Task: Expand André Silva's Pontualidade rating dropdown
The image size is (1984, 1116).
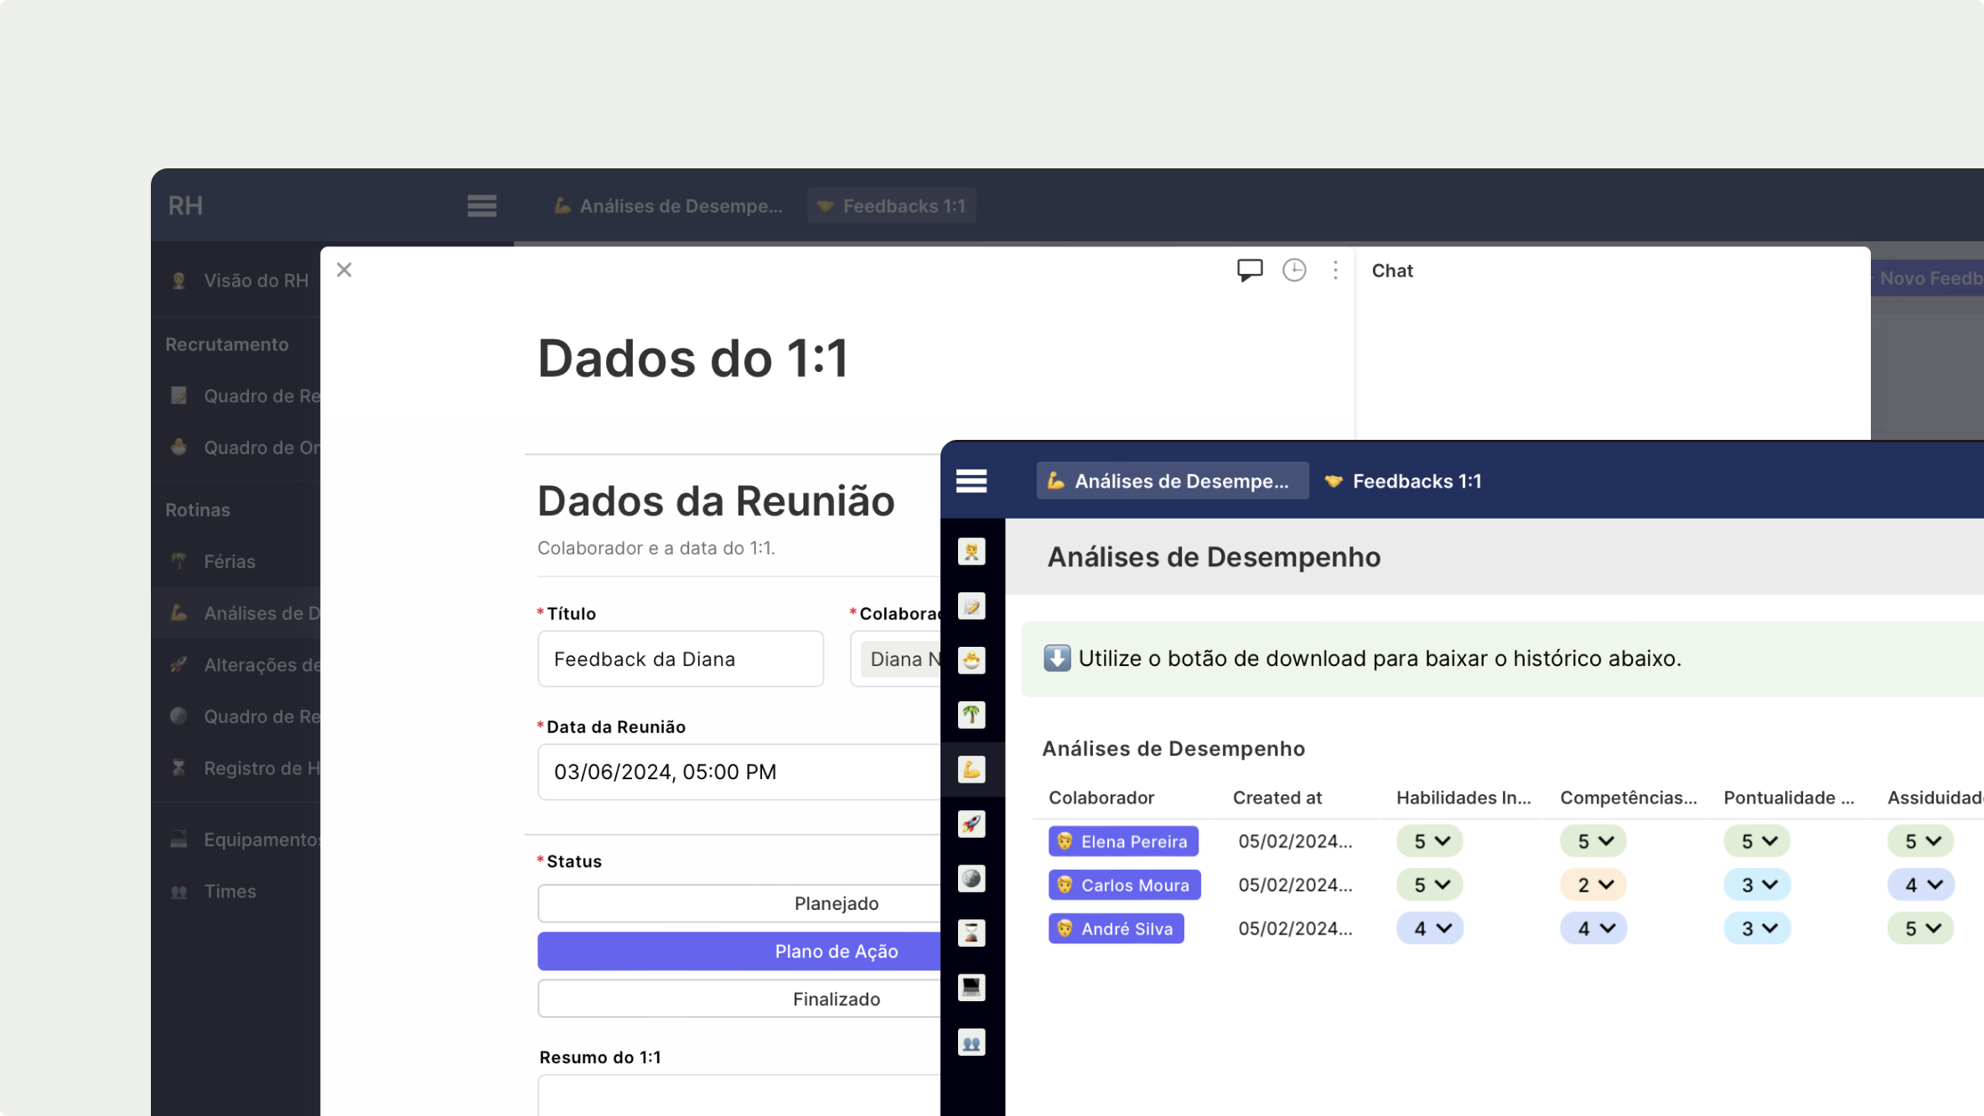Action: pos(1756,928)
